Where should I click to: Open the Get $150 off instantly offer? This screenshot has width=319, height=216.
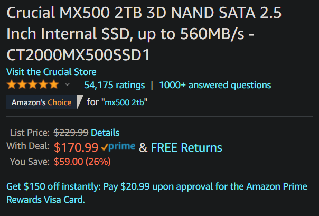tap(157, 193)
